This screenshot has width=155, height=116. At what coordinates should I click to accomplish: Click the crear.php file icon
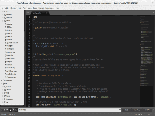(x=5, y=46)
